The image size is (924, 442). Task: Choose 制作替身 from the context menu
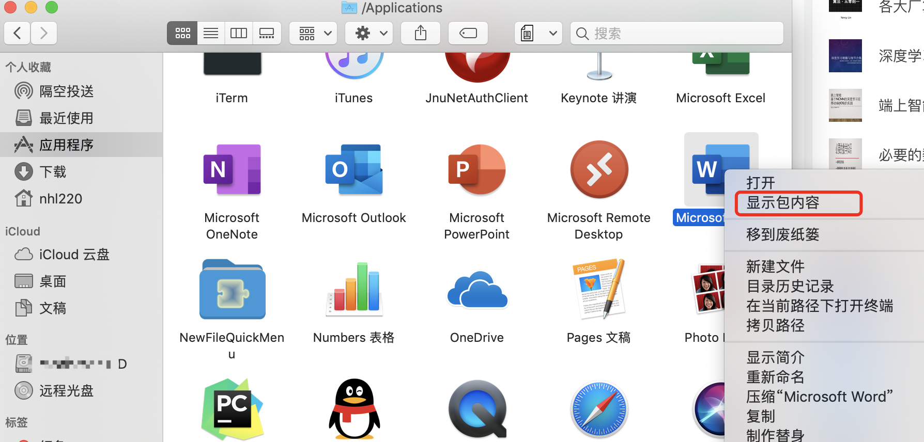click(824, 435)
